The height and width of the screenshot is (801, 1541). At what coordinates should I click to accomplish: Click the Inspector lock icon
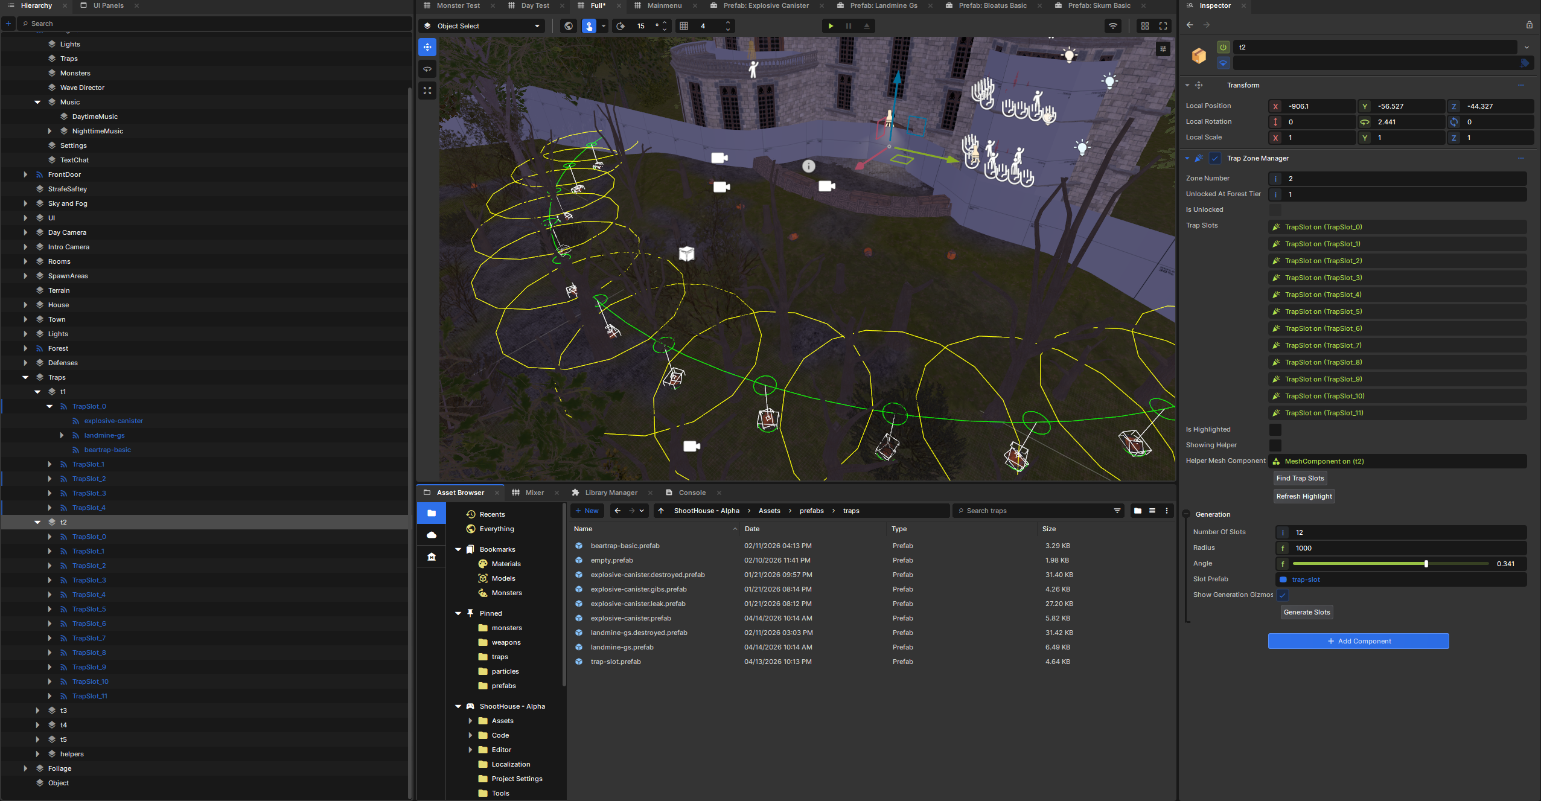[x=1529, y=25]
